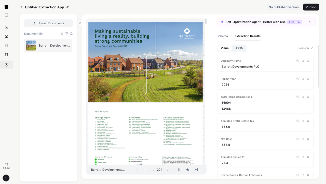Viewport: 326px width, 184px height.
Task: Hide the Total Home Completions field
Action: pos(308,97)
